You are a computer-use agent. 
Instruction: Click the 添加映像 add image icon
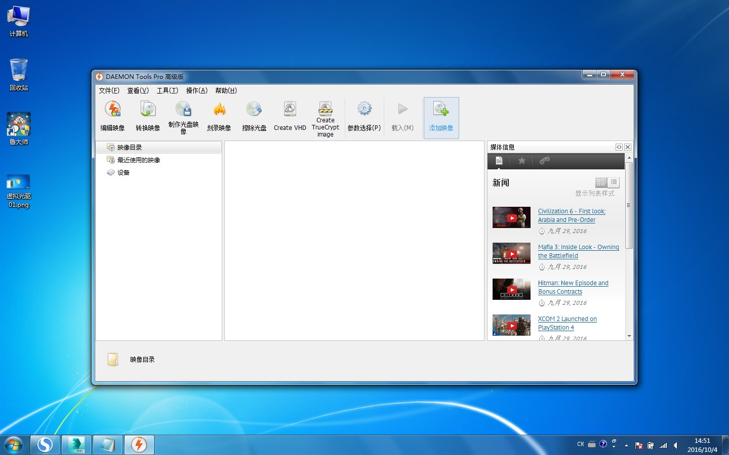tap(441, 115)
